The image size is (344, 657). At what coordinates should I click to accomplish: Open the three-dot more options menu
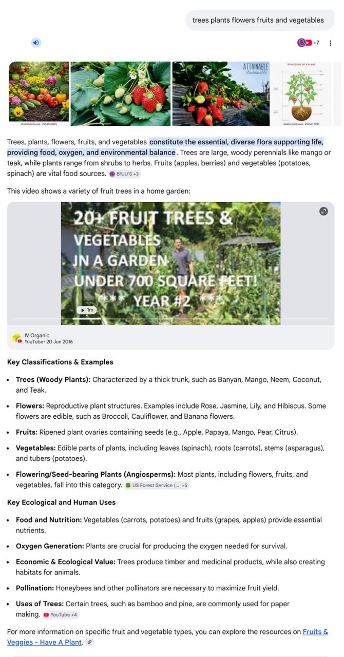[x=330, y=43]
